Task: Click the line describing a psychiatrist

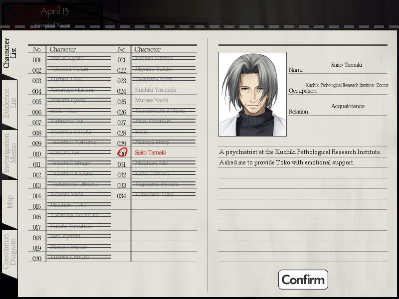Action: pyautogui.click(x=300, y=152)
